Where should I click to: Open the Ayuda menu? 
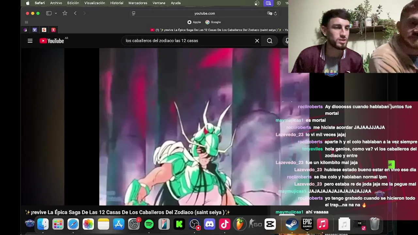click(x=176, y=3)
